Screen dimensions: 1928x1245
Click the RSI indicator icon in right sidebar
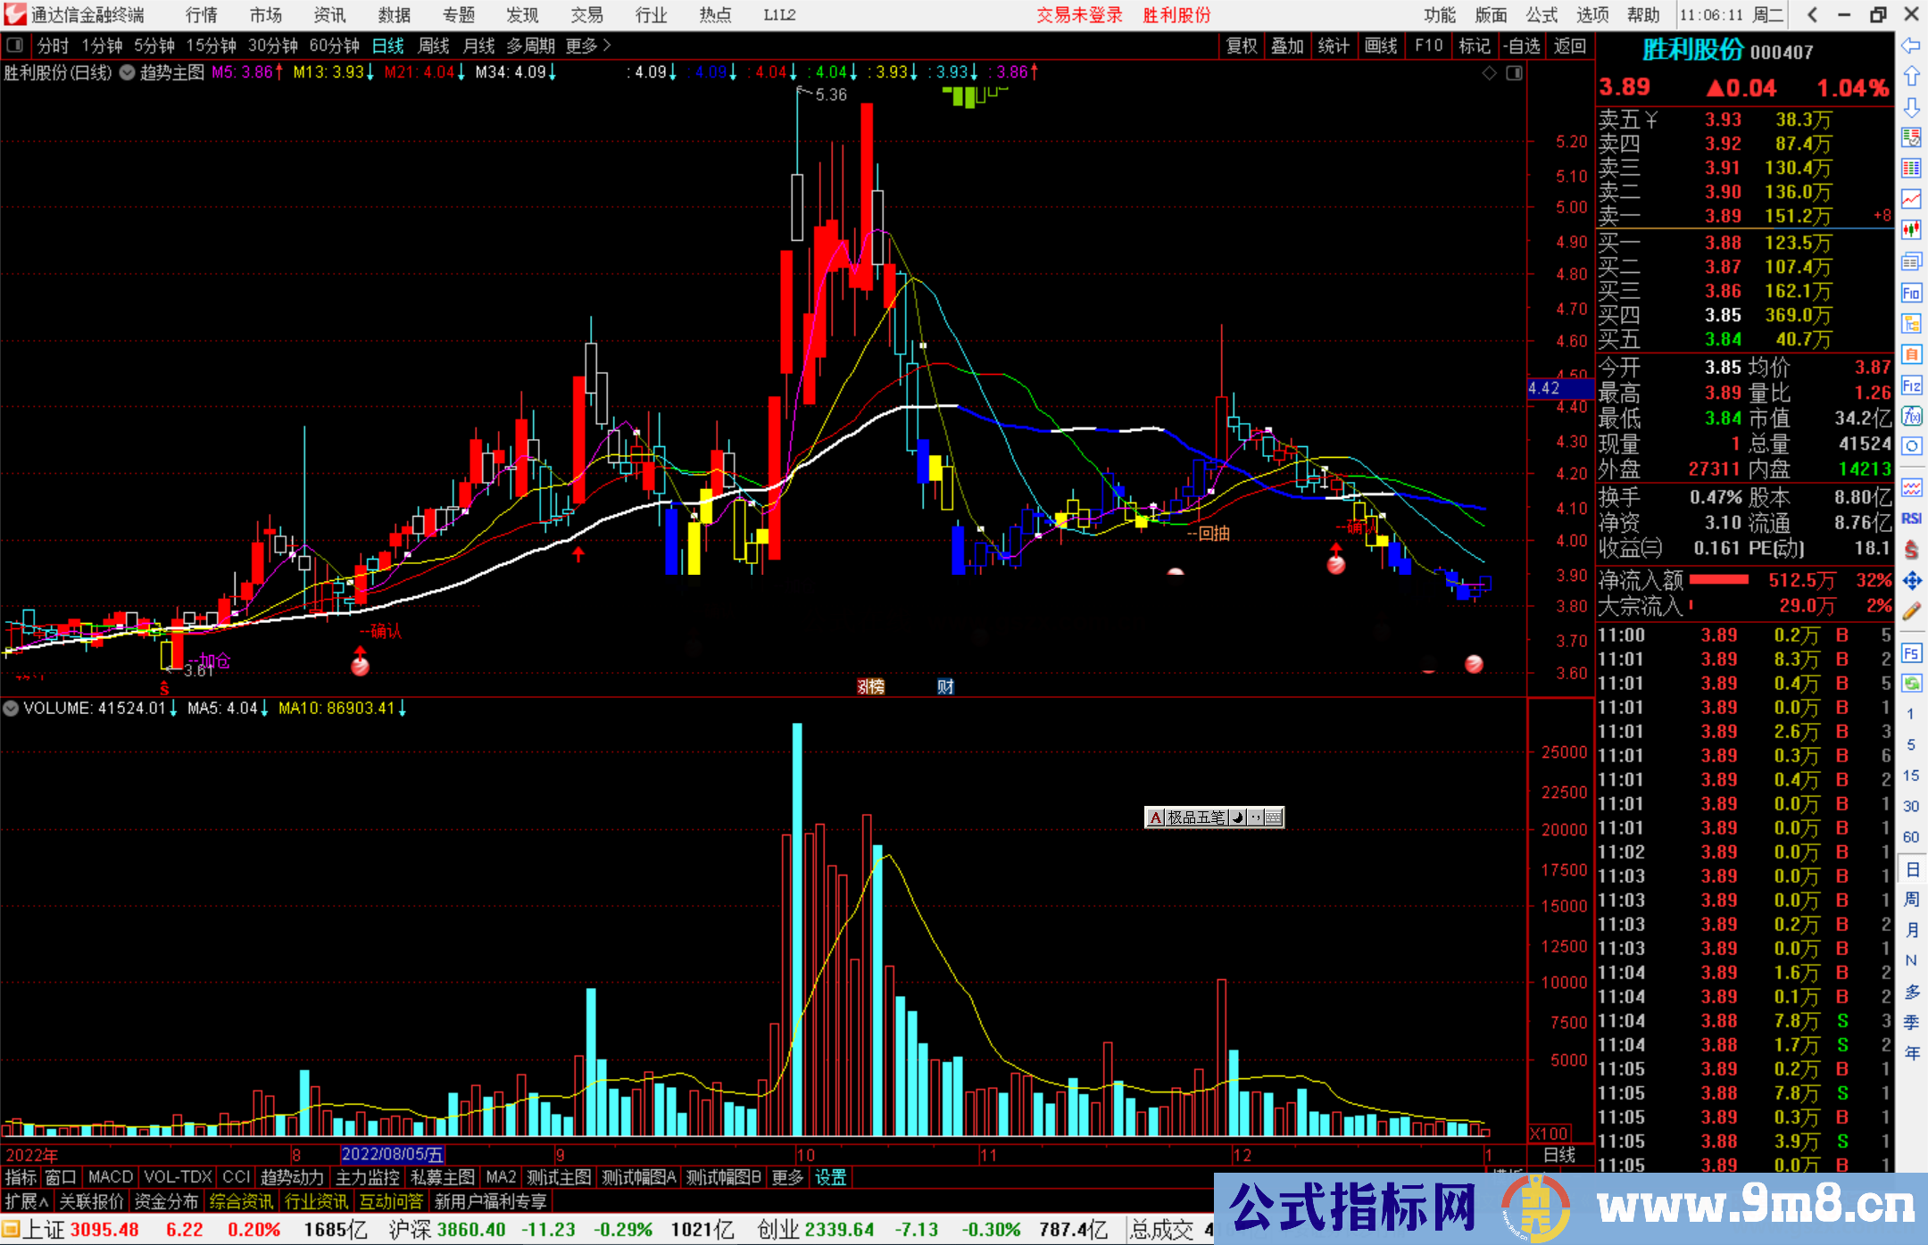point(1911,519)
